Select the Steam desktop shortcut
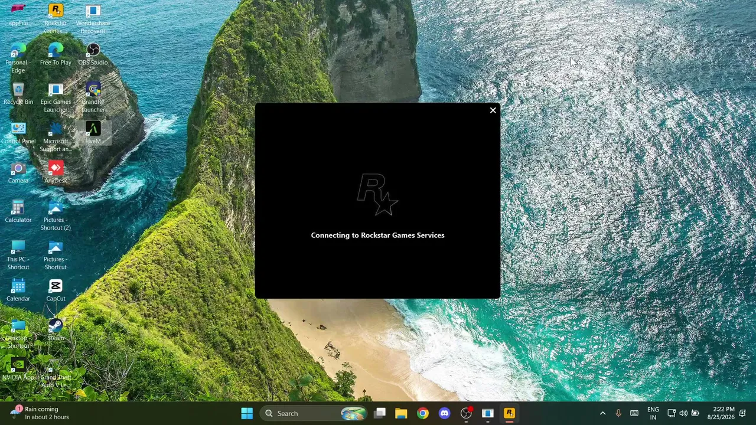The height and width of the screenshot is (425, 756). 56,330
